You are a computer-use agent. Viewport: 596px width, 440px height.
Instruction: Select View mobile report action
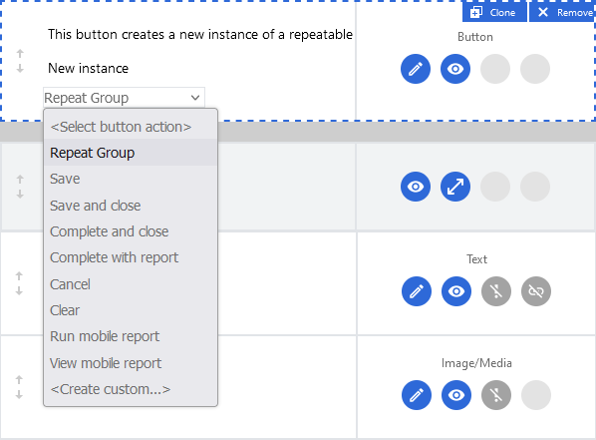coord(131,363)
